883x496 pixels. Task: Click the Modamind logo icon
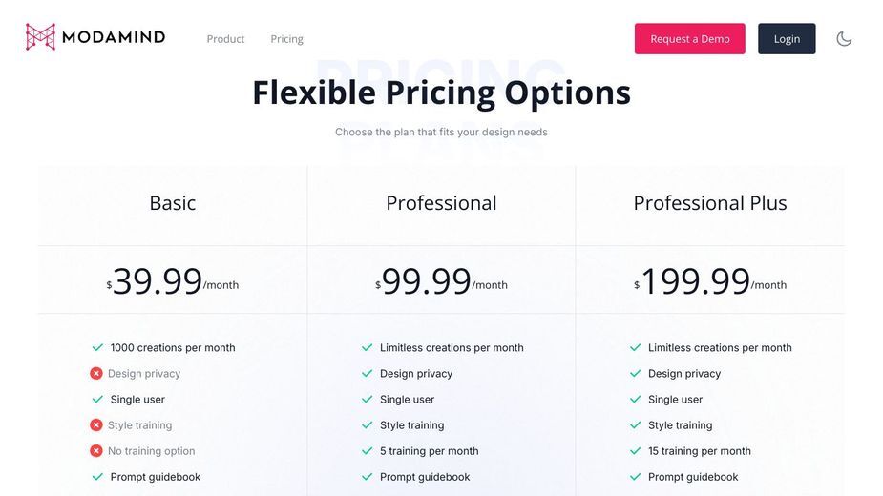(40, 37)
